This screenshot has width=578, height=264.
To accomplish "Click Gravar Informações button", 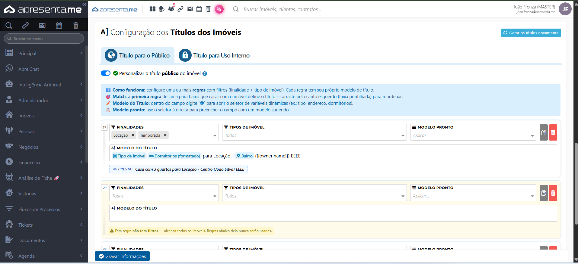I will pos(122,256).
